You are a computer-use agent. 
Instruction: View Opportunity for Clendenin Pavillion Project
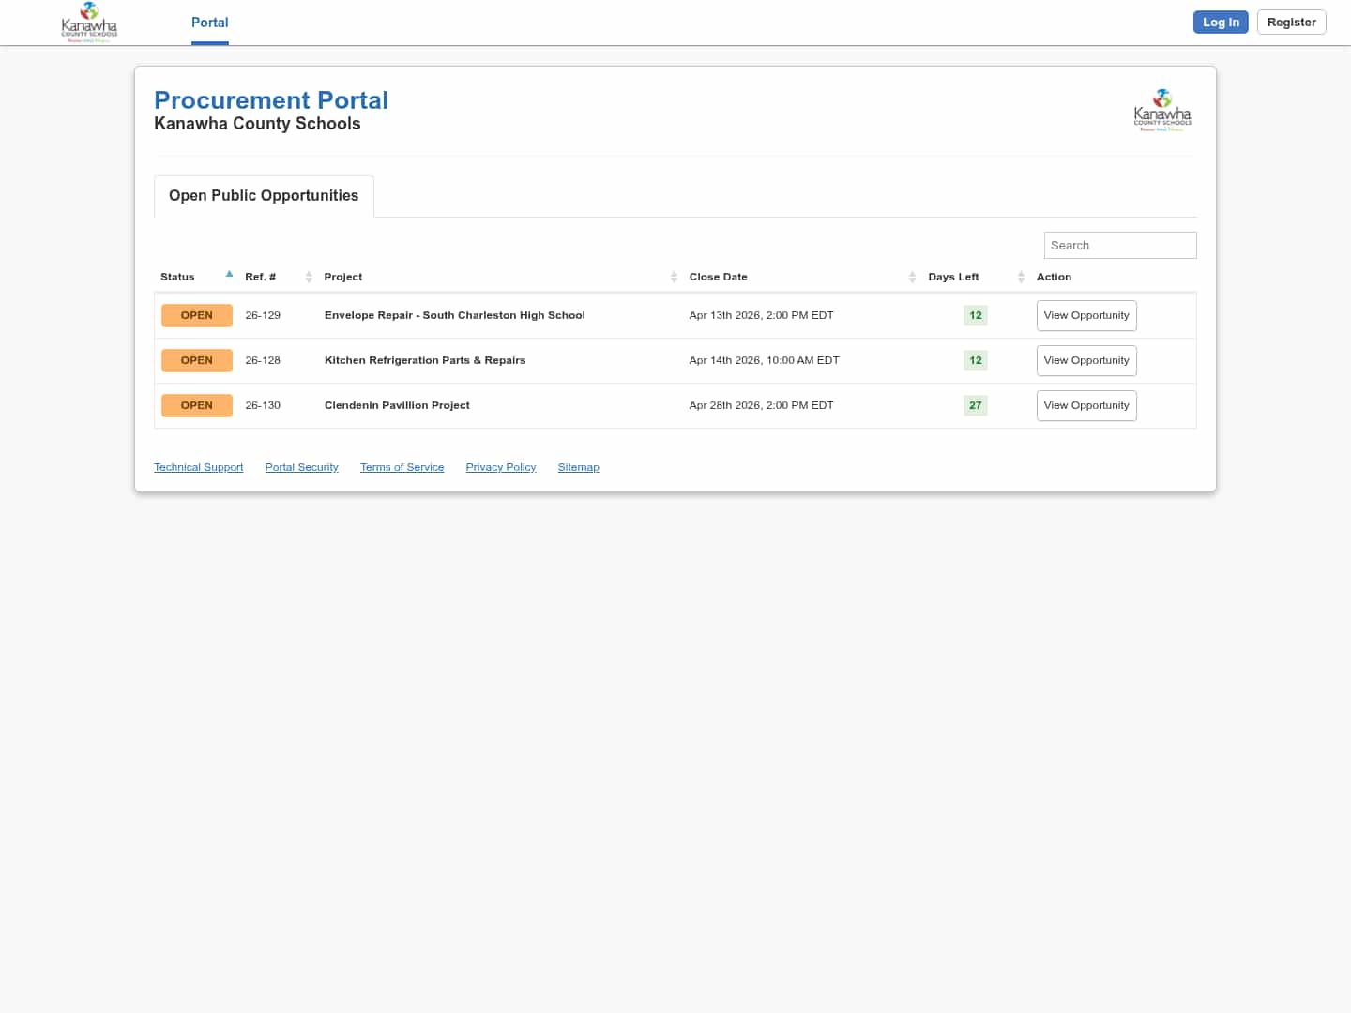1085,406
